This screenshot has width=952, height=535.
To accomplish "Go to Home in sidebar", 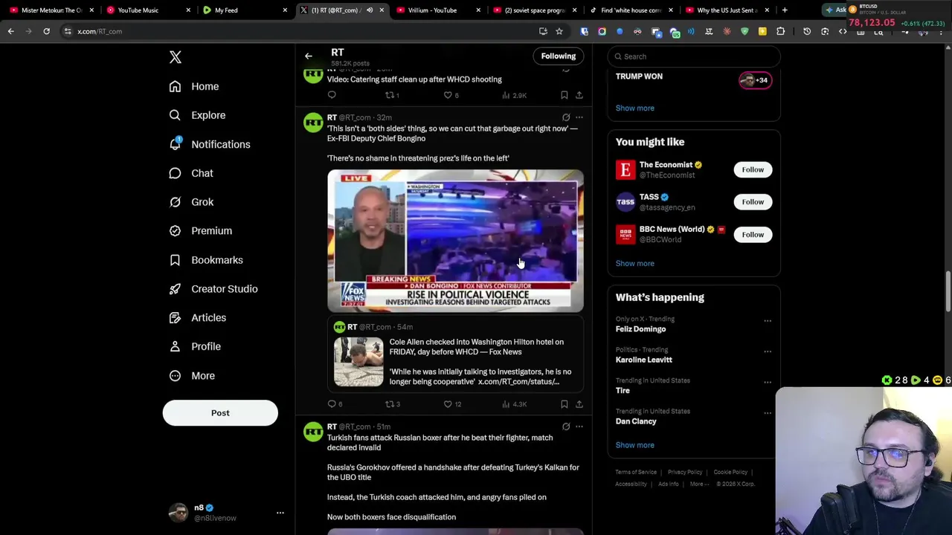I will point(194,86).
